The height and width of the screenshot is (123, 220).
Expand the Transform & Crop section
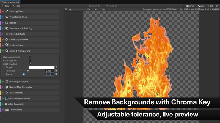click(3, 17)
